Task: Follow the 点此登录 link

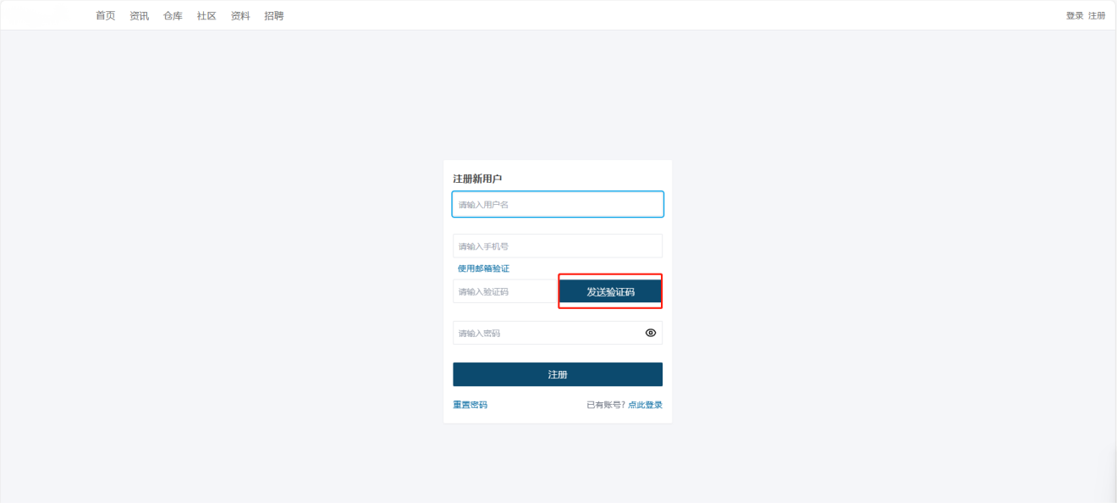Action: tap(645, 405)
